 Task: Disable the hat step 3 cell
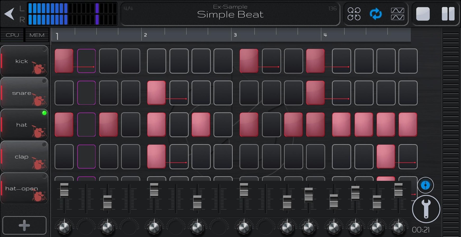pyautogui.click(x=108, y=125)
